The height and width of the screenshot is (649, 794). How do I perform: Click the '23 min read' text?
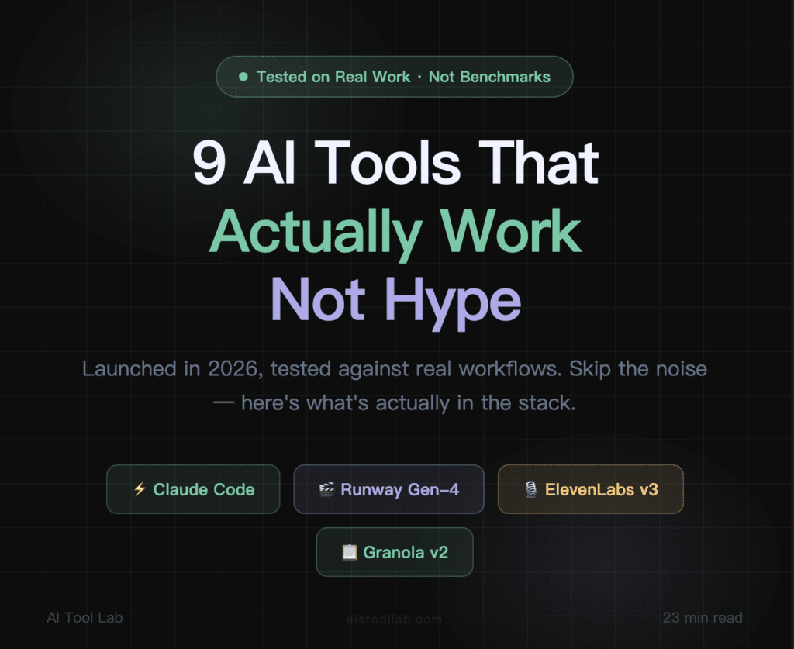703,618
